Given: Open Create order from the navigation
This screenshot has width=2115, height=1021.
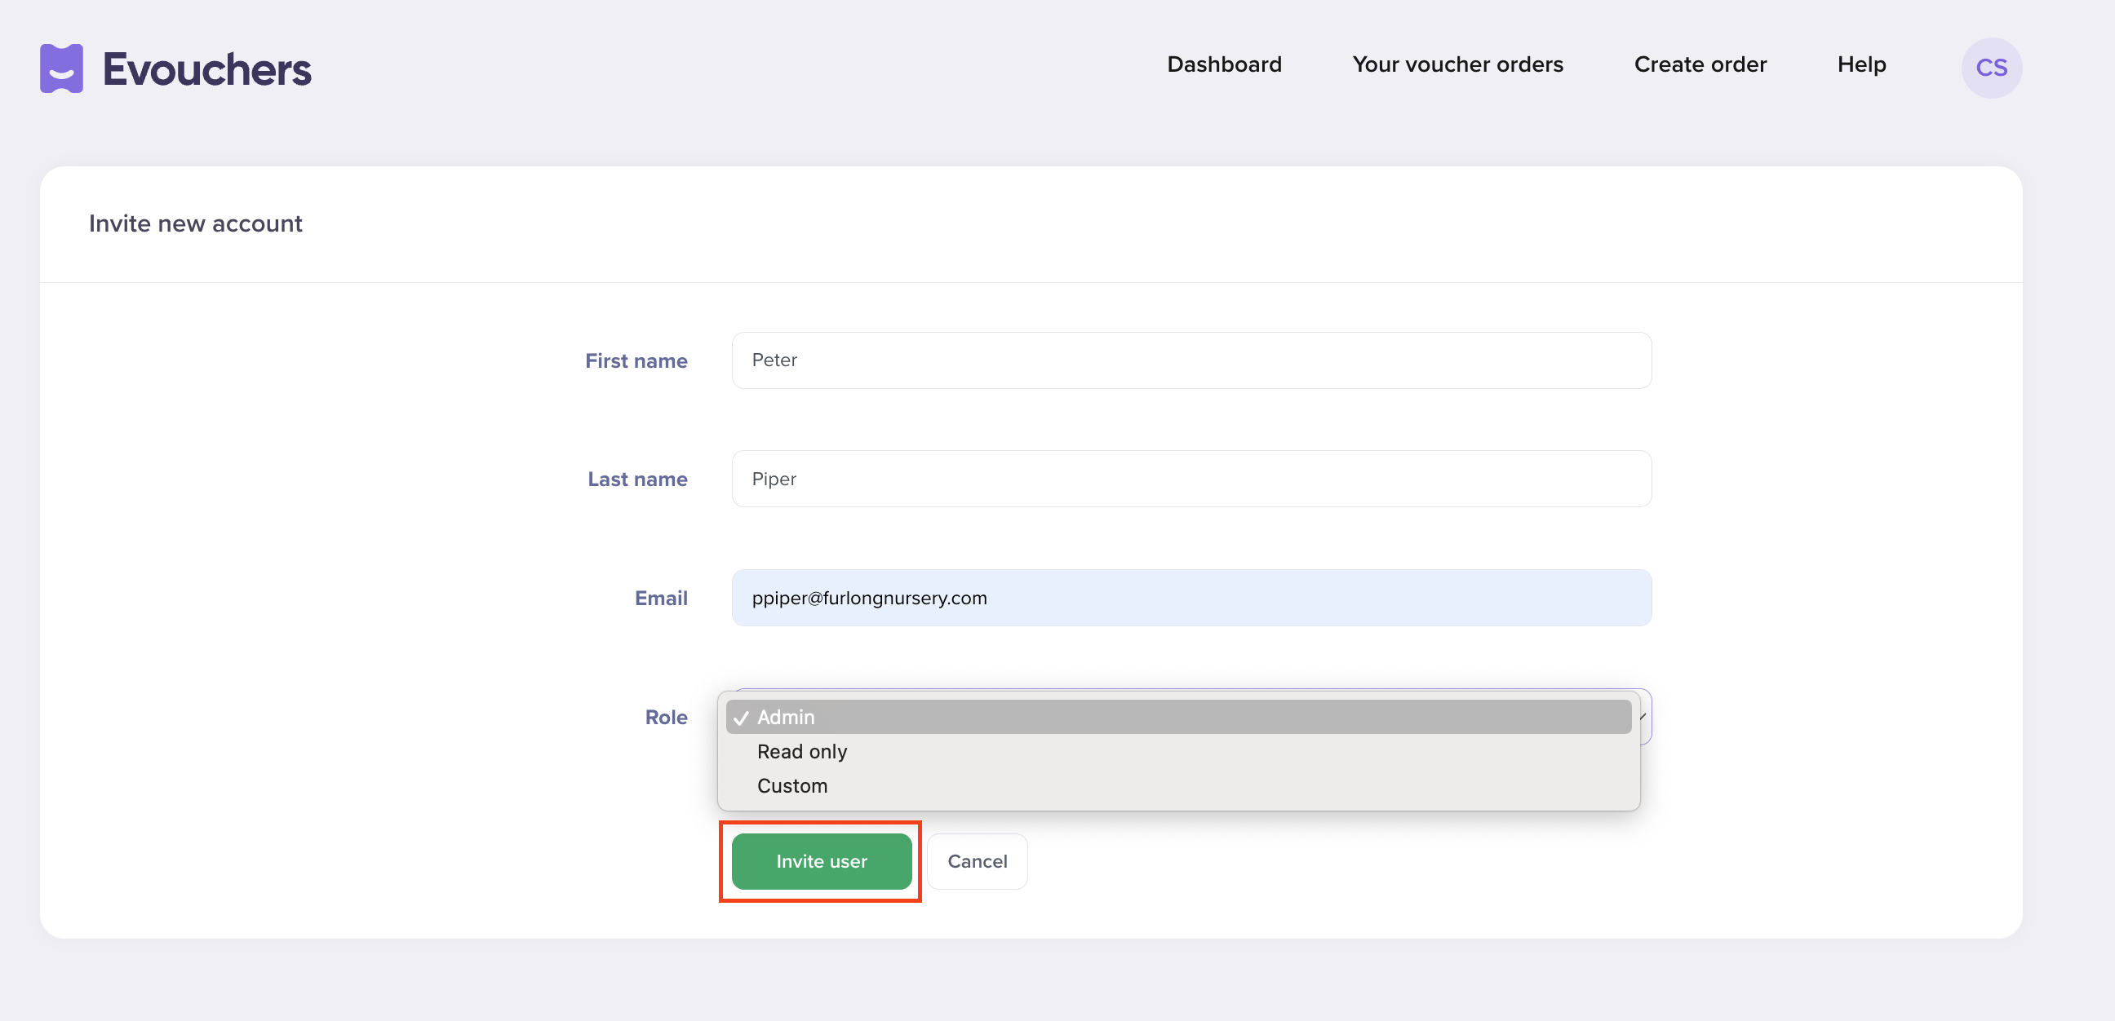Looking at the screenshot, I should [1700, 64].
